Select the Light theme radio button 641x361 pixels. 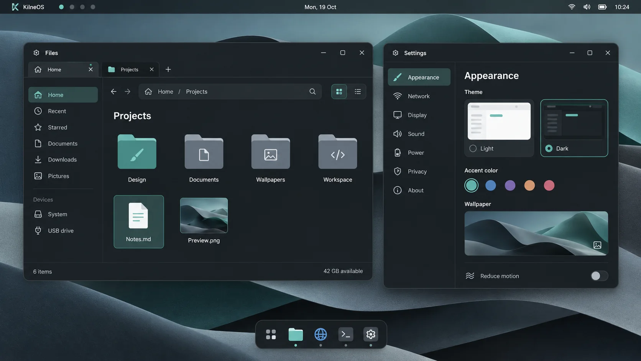pyautogui.click(x=473, y=148)
